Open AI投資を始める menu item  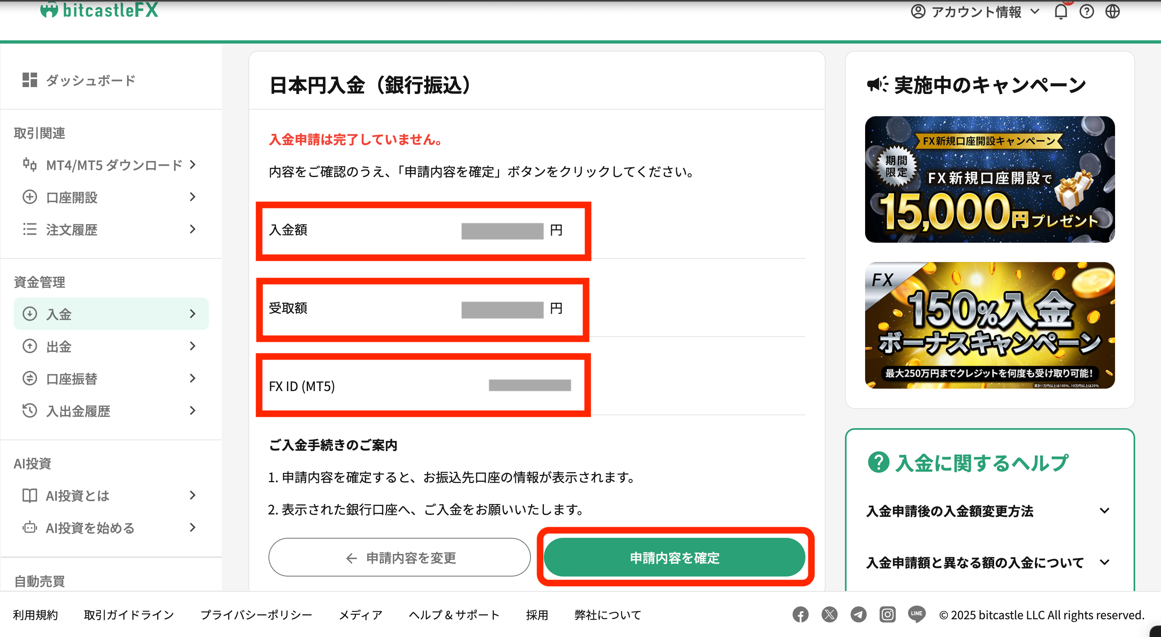[111, 527]
